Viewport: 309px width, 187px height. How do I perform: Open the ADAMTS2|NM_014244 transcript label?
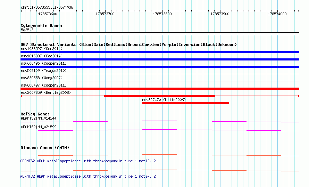point(39,119)
